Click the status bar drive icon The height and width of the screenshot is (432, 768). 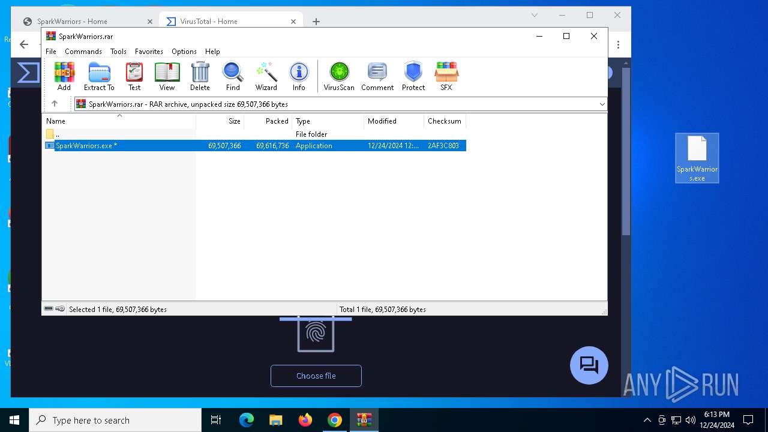click(x=49, y=309)
